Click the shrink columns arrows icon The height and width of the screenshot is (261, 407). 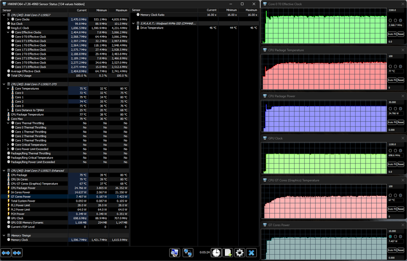[17, 252]
